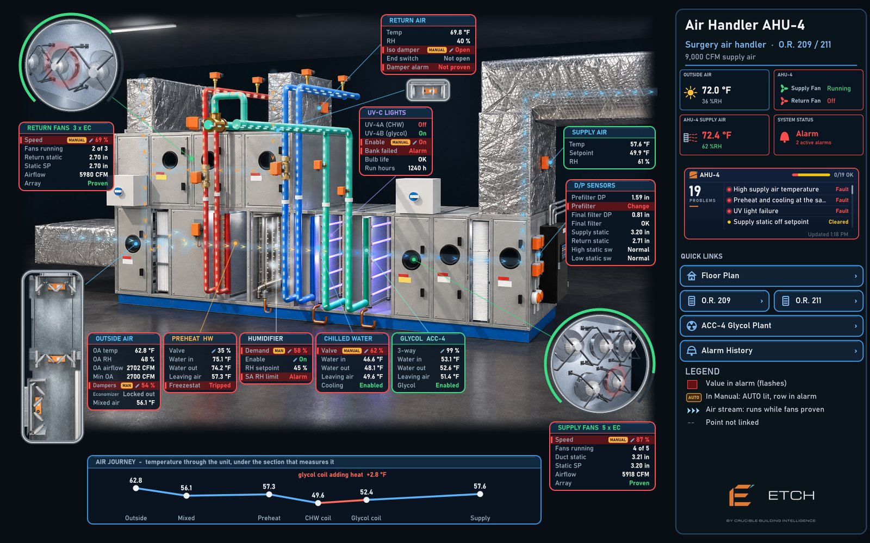The height and width of the screenshot is (543, 870).
Task: Click the AHU-4 problems progress bar
Action: (811, 175)
